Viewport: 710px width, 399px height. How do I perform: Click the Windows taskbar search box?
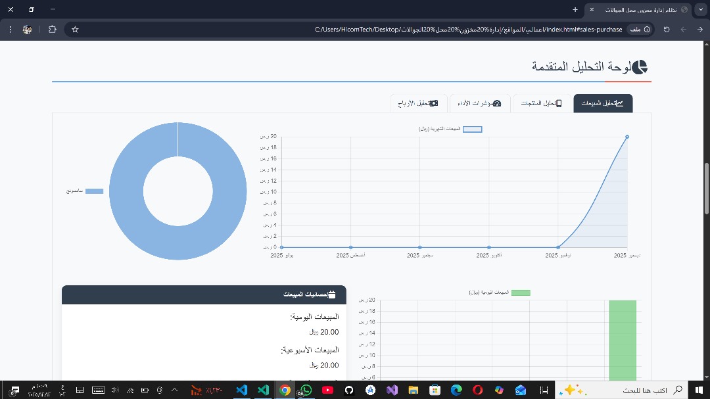point(622,390)
